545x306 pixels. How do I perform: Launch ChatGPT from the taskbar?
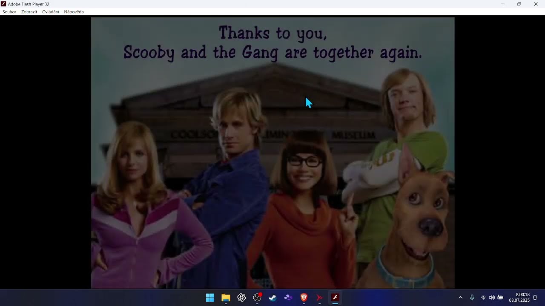241,297
